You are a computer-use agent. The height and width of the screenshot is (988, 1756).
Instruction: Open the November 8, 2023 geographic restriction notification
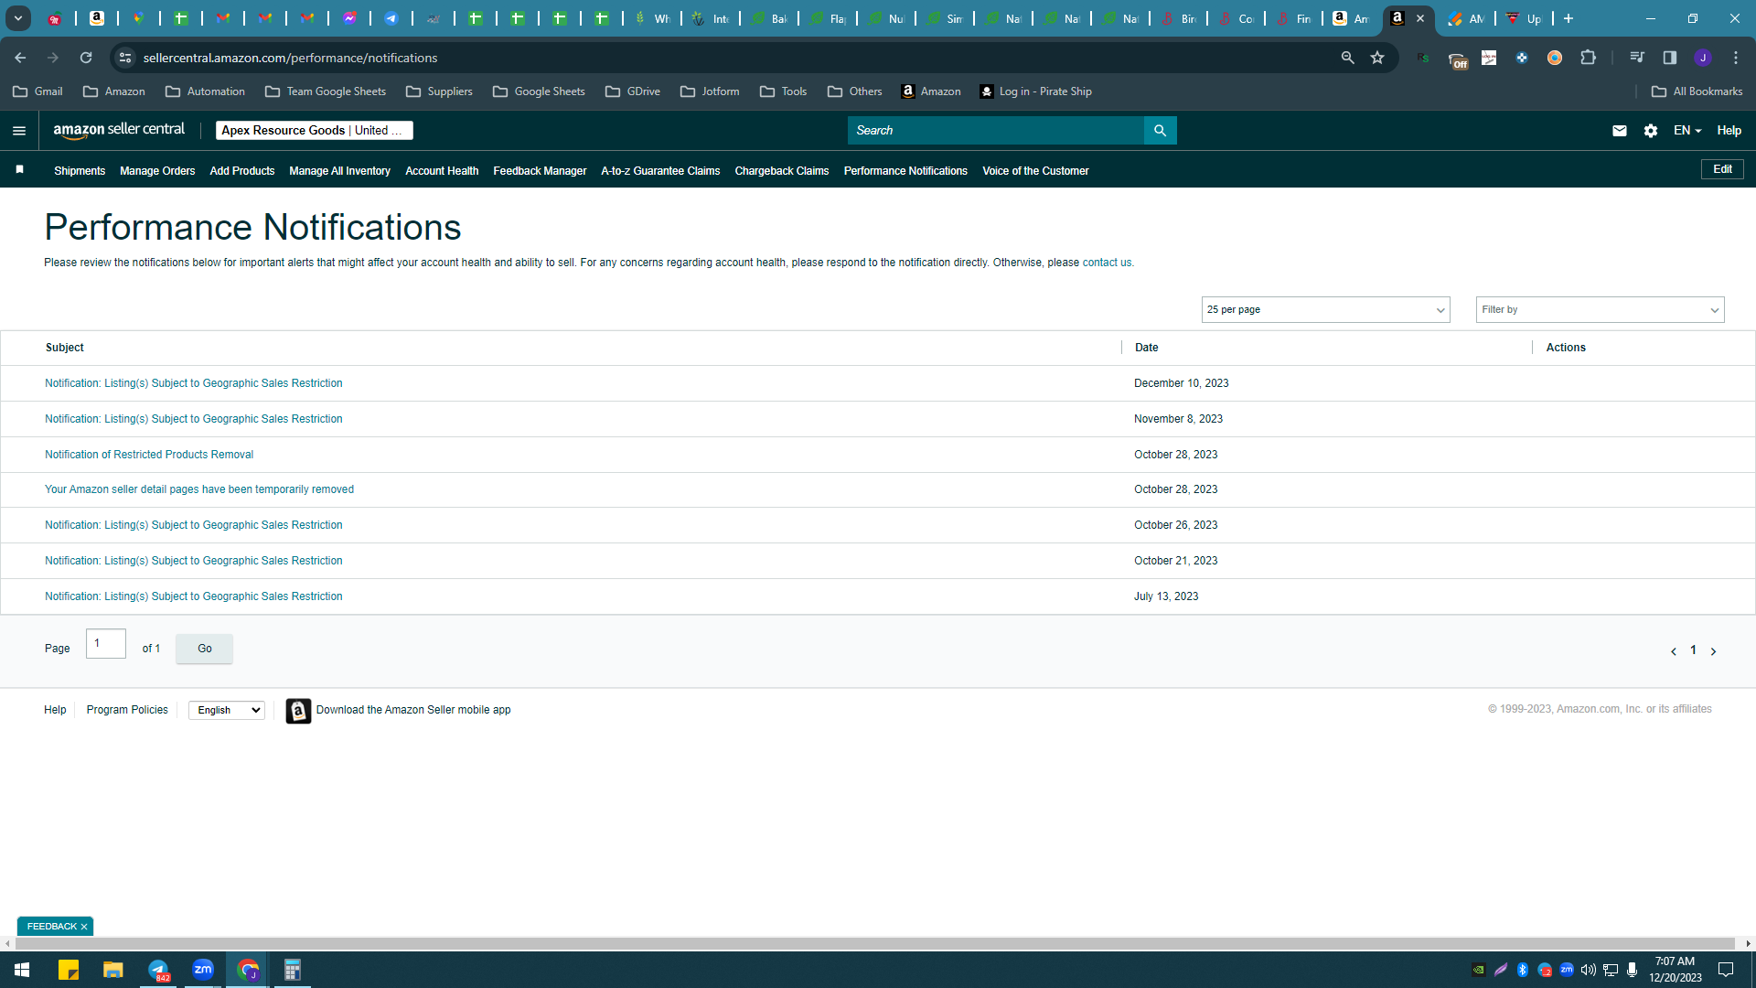[x=194, y=419]
